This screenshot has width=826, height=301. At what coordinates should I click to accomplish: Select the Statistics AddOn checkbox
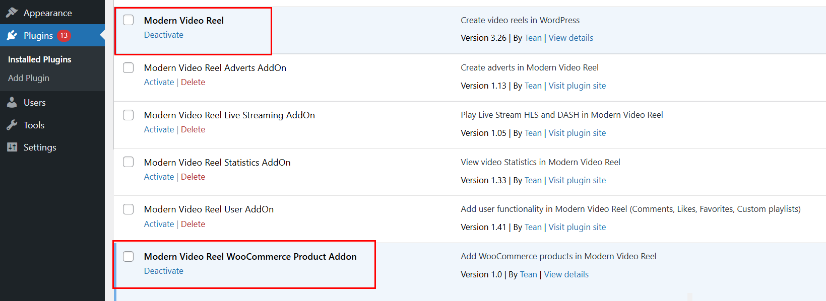[x=129, y=162]
